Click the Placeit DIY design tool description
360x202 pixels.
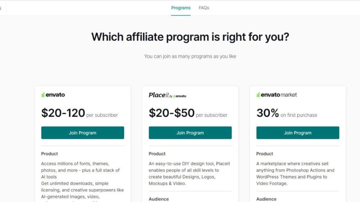(x=189, y=173)
